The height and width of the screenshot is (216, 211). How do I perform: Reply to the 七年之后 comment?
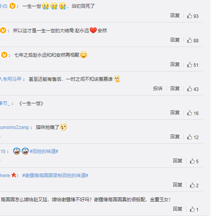(x=175, y=64)
